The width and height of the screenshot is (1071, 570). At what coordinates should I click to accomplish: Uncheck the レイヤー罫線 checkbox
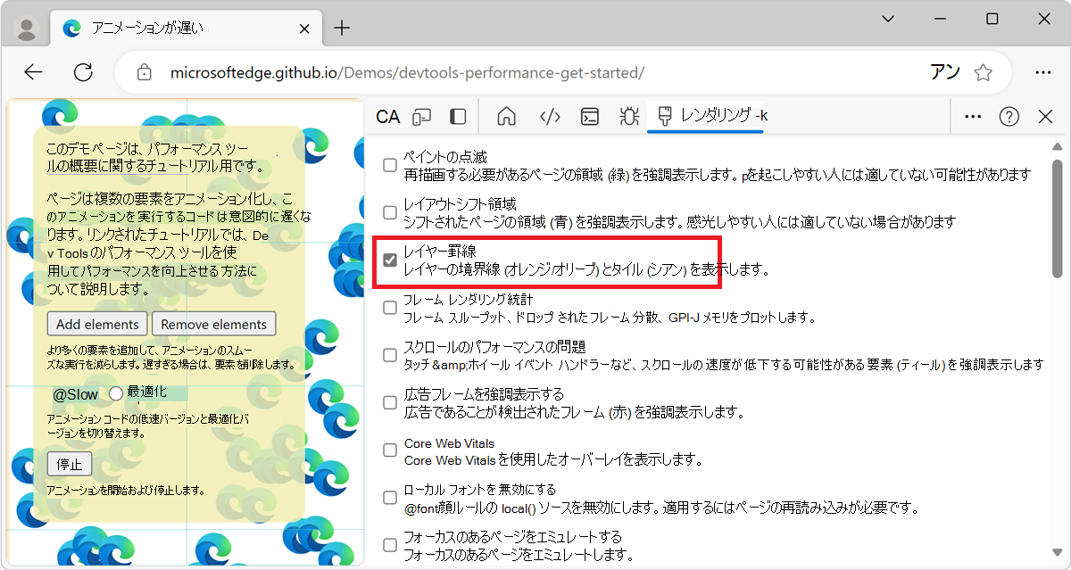[x=389, y=260]
